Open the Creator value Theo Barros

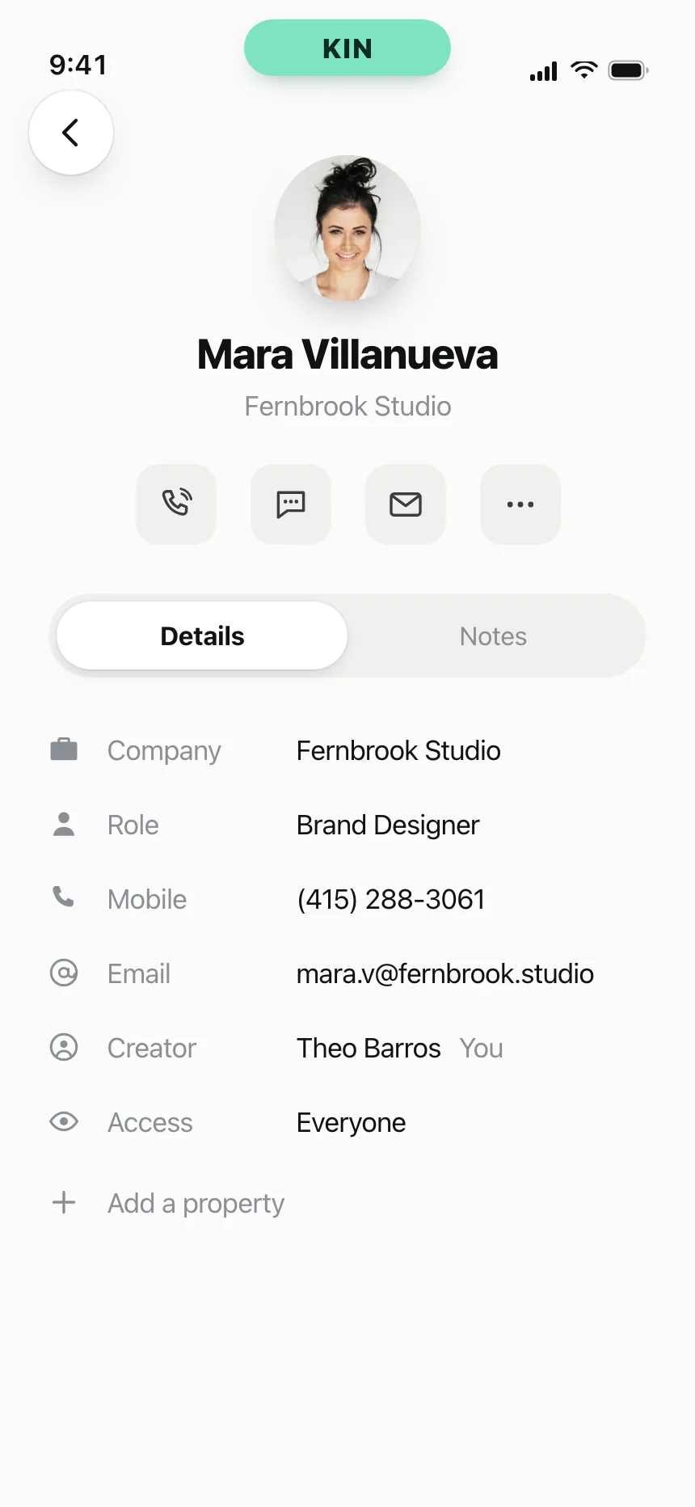369,1048
